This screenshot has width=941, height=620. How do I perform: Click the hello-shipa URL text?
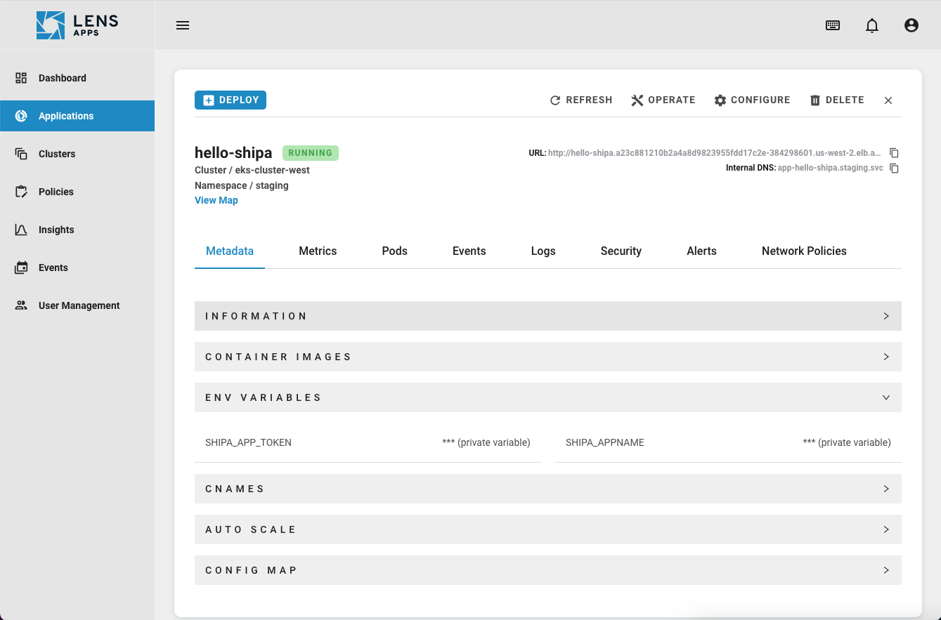(715, 152)
